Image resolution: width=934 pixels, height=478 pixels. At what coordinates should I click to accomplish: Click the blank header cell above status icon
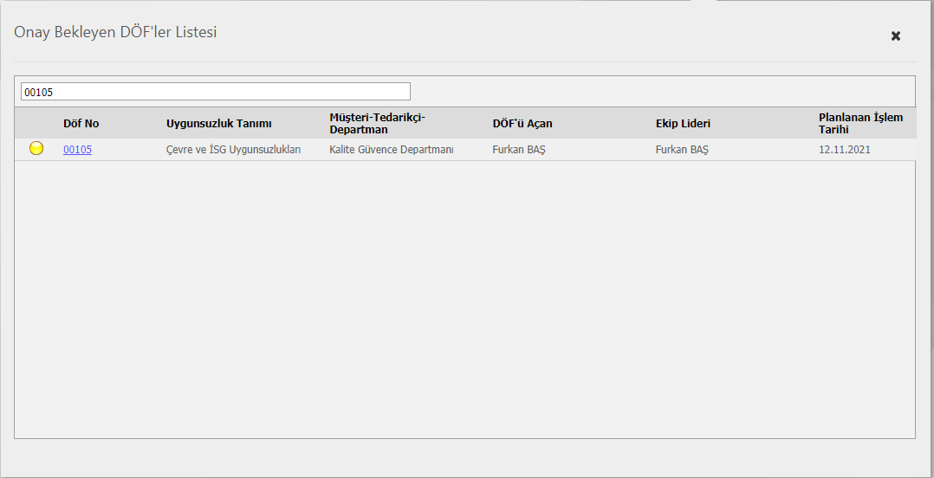point(36,123)
